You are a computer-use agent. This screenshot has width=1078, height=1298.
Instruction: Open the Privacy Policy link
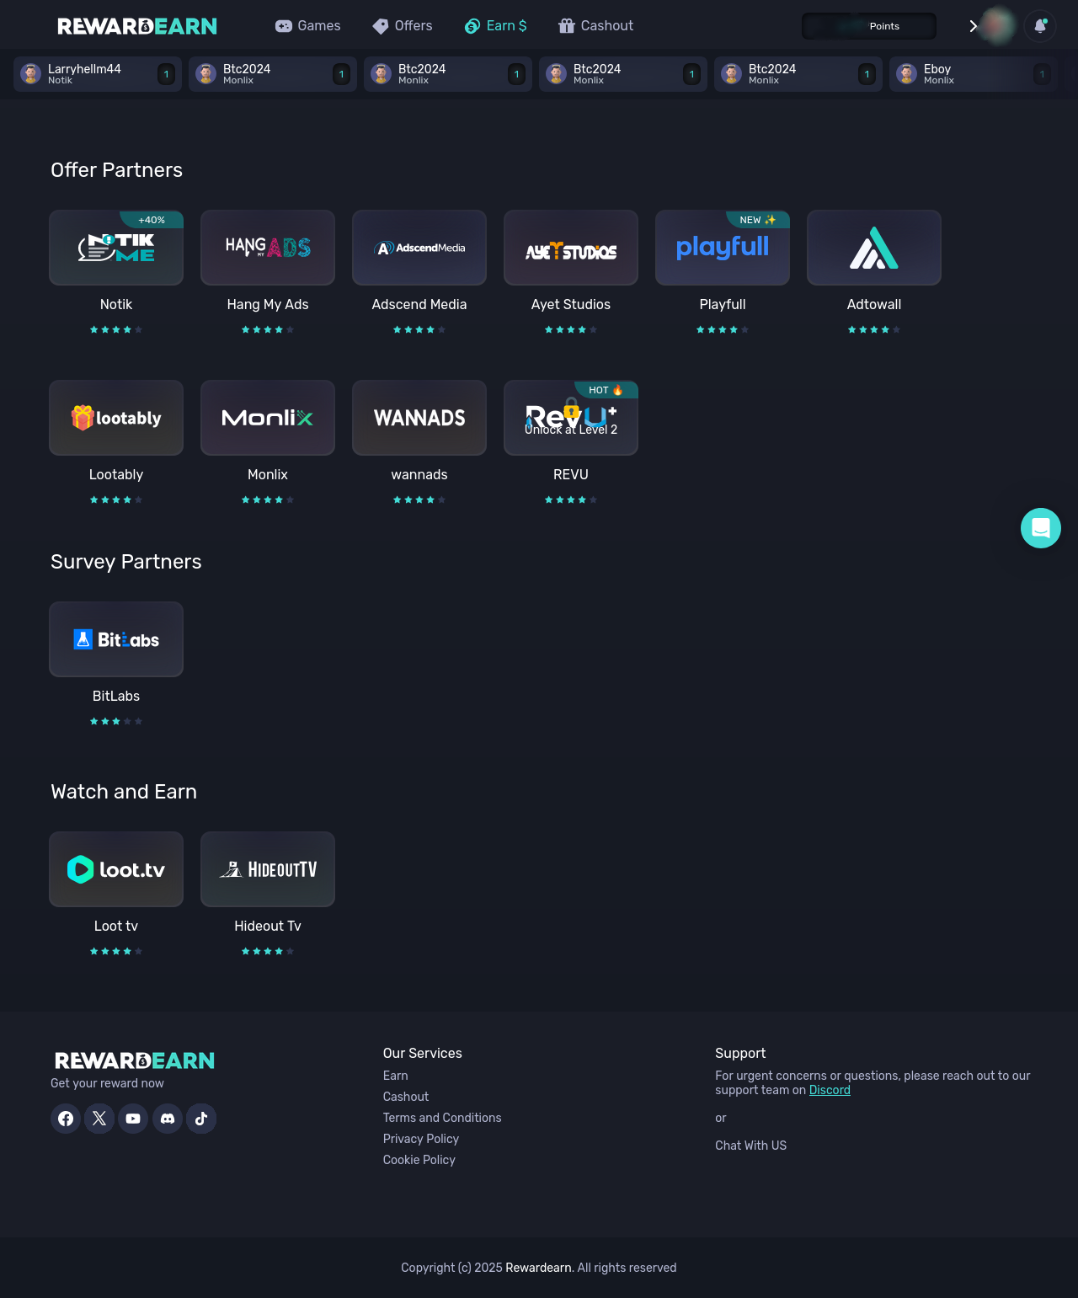421,1139
